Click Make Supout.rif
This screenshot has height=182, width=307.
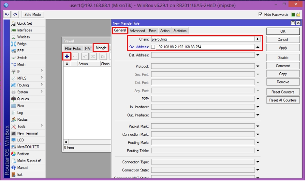[29, 161]
